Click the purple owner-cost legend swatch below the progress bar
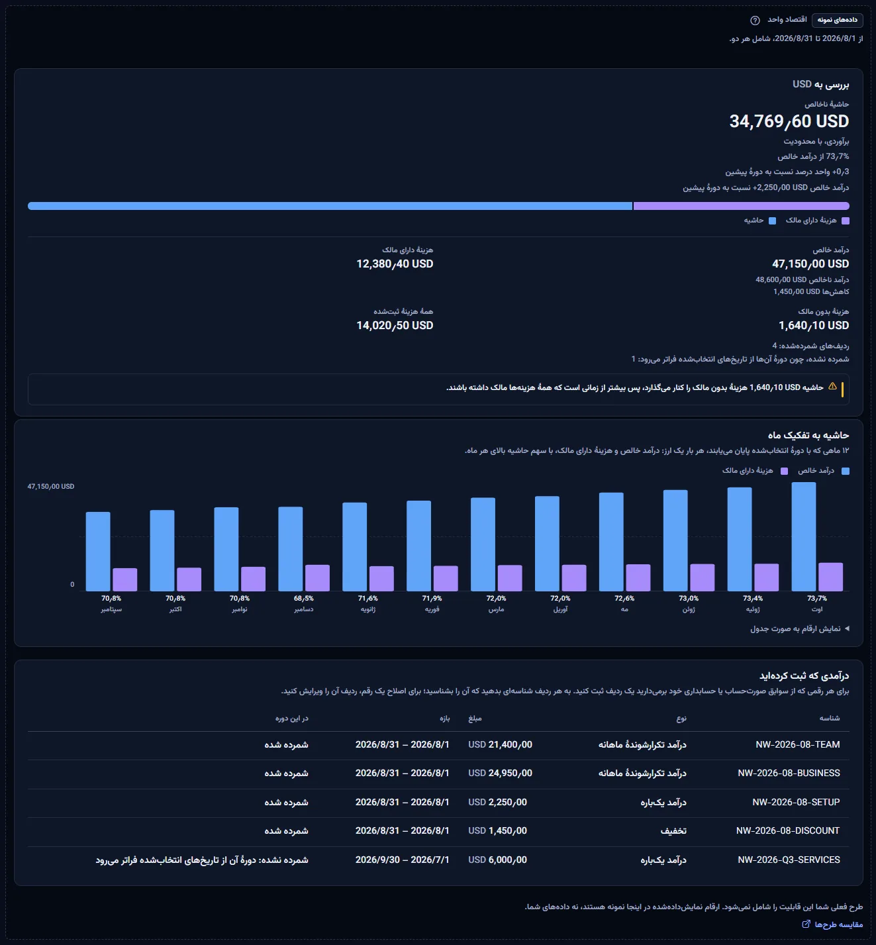Image resolution: width=876 pixels, height=945 pixels. click(x=845, y=221)
